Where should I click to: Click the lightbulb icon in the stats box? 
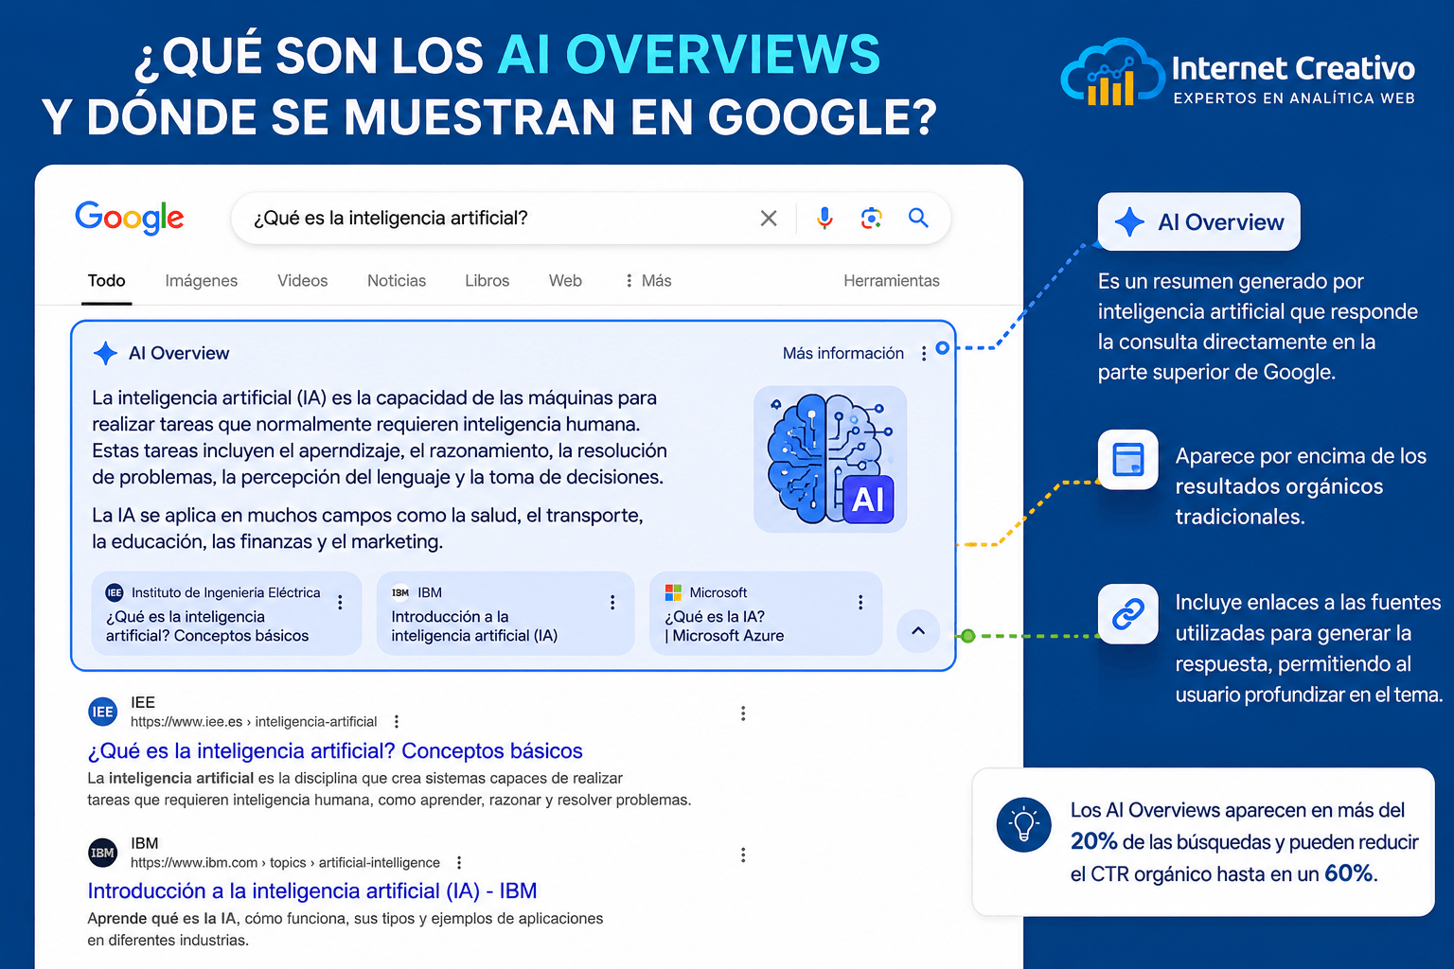(x=1023, y=824)
